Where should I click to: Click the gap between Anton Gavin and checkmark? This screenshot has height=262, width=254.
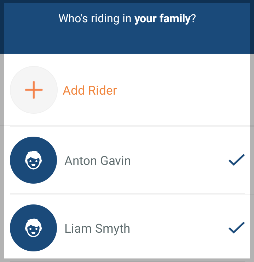180,161
